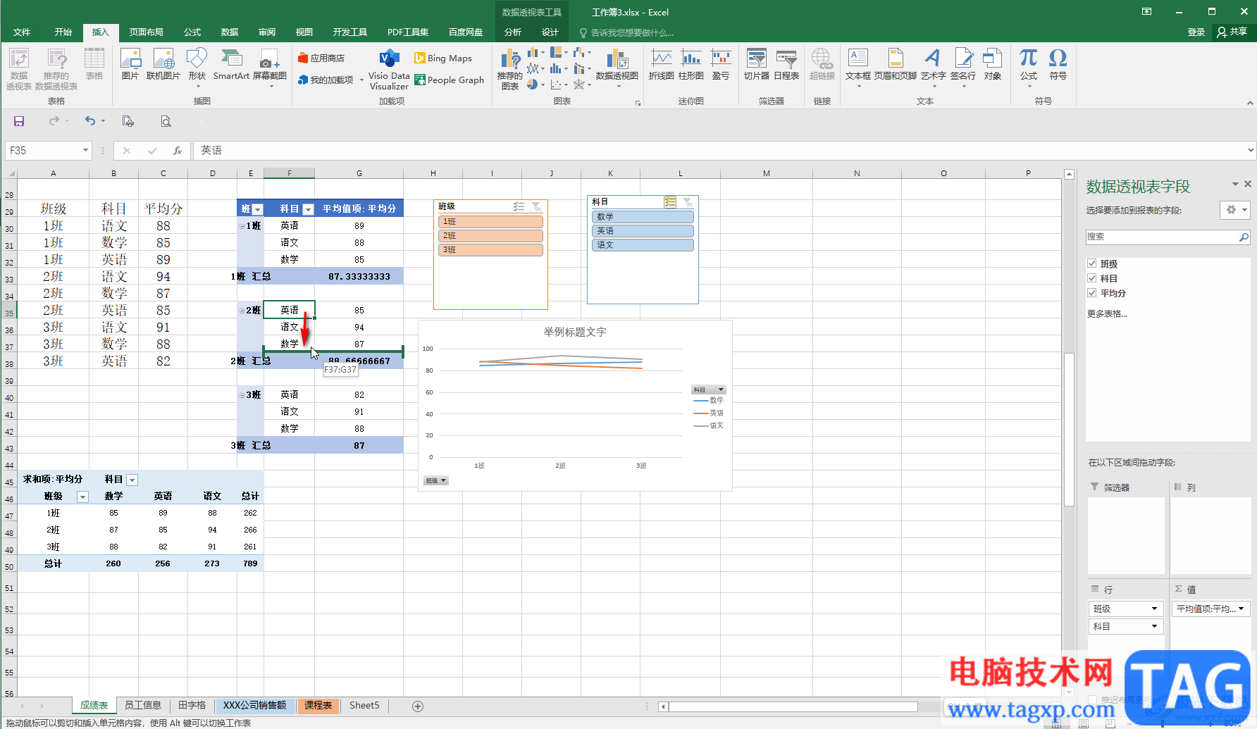Toggle the 科目 field checkbox
This screenshot has height=729, width=1257.
(x=1092, y=278)
